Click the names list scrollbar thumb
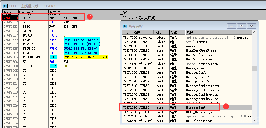Screen dimensions: 266x128 point(254,68)
